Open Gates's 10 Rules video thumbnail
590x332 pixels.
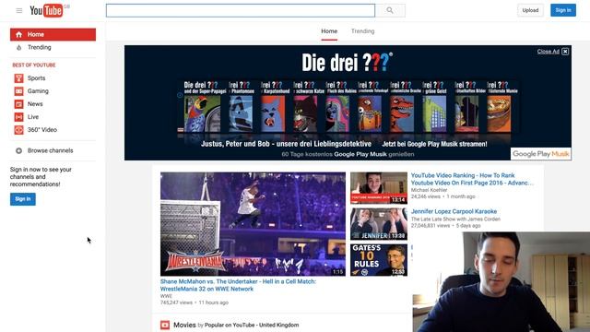[x=379, y=260]
